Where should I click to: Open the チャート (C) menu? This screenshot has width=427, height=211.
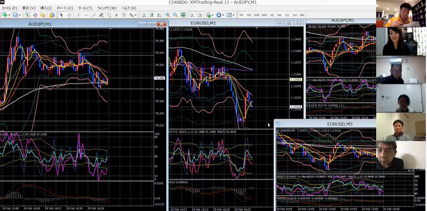(x=64, y=8)
